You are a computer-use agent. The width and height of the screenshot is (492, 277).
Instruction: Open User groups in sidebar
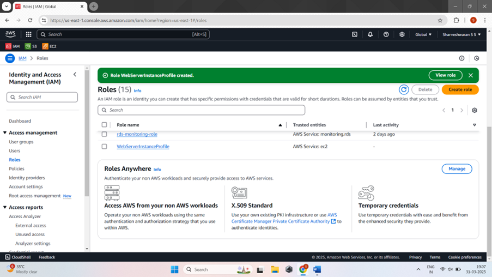[21, 142]
